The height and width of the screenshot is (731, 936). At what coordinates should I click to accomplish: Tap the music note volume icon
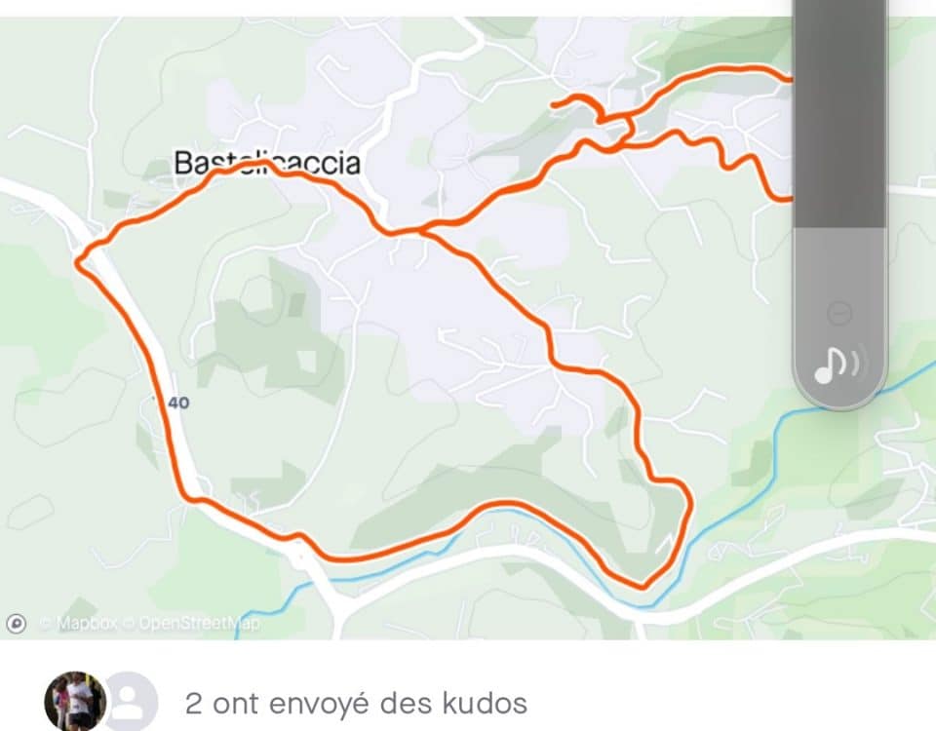coord(838,365)
